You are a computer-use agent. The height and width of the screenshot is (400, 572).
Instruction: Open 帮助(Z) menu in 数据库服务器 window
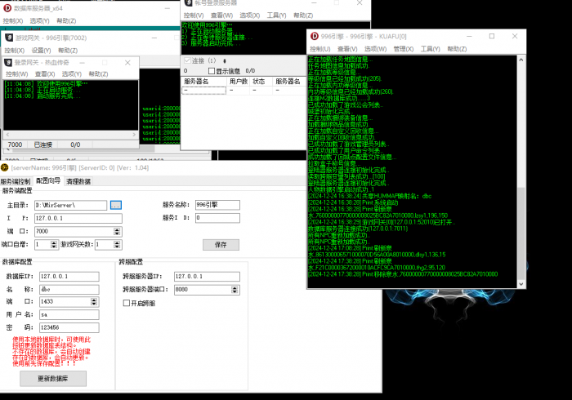[x=66, y=20]
